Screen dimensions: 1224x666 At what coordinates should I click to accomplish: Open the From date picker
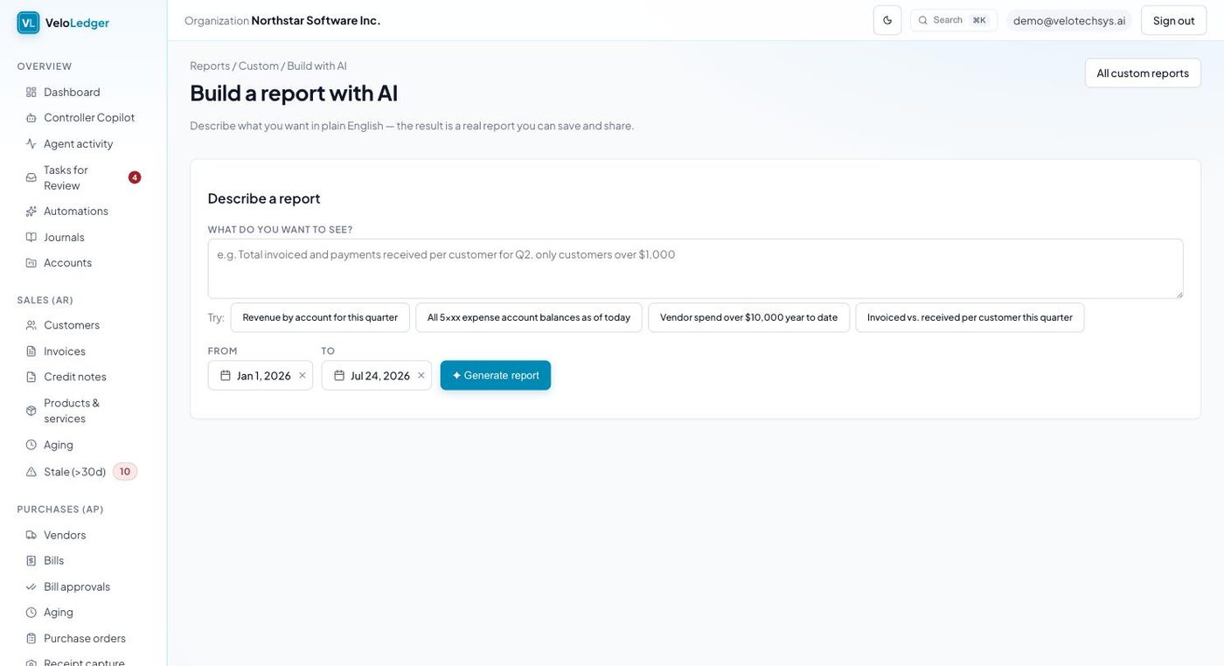point(261,376)
